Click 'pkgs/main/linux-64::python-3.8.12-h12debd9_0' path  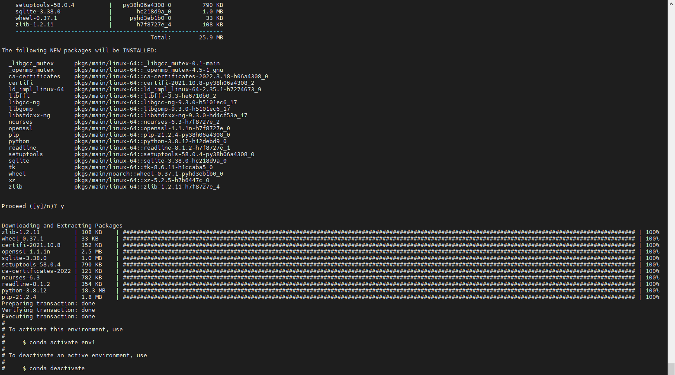pos(151,141)
